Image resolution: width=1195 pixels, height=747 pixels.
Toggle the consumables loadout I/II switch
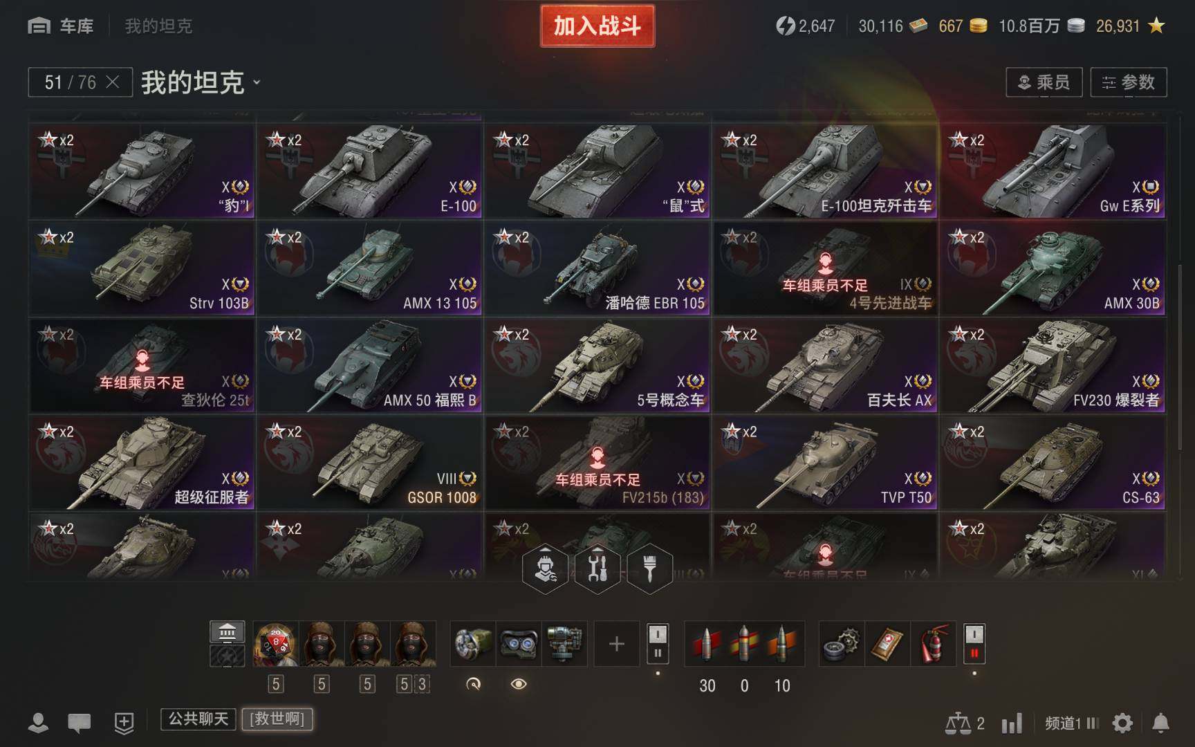[974, 644]
